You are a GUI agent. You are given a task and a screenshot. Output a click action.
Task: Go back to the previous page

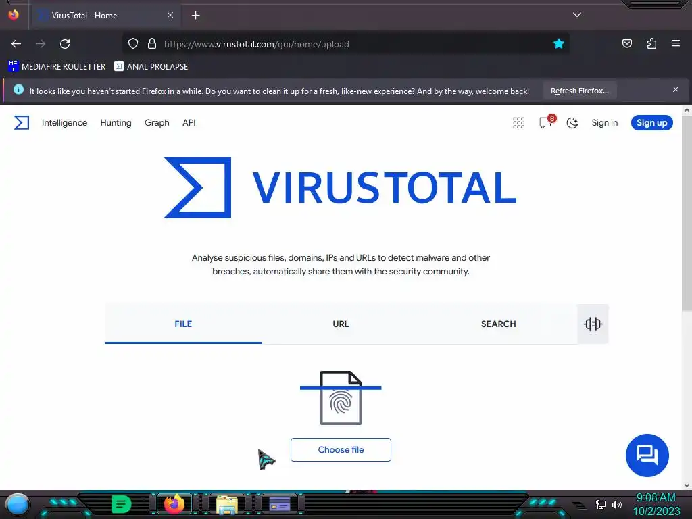[x=16, y=44]
